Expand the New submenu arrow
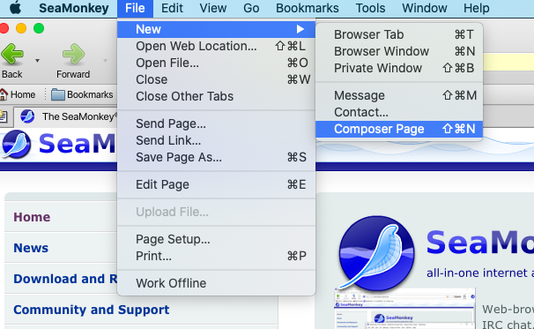This screenshot has width=534, height=329. [300, 29]
